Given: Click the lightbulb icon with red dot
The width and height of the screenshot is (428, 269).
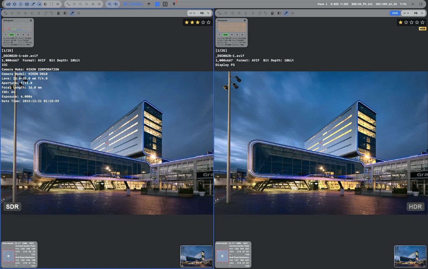Looking at the screenshot, I should (x=174, y=4).
